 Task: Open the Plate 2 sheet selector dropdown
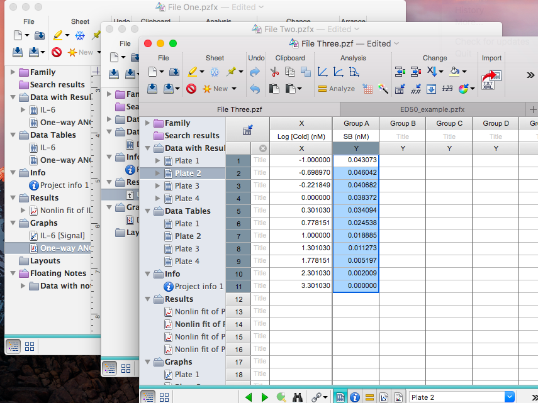[x=508, y=397]
